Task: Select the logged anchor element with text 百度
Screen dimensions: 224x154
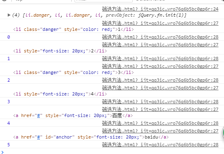Action: click(x=73, y=115)
